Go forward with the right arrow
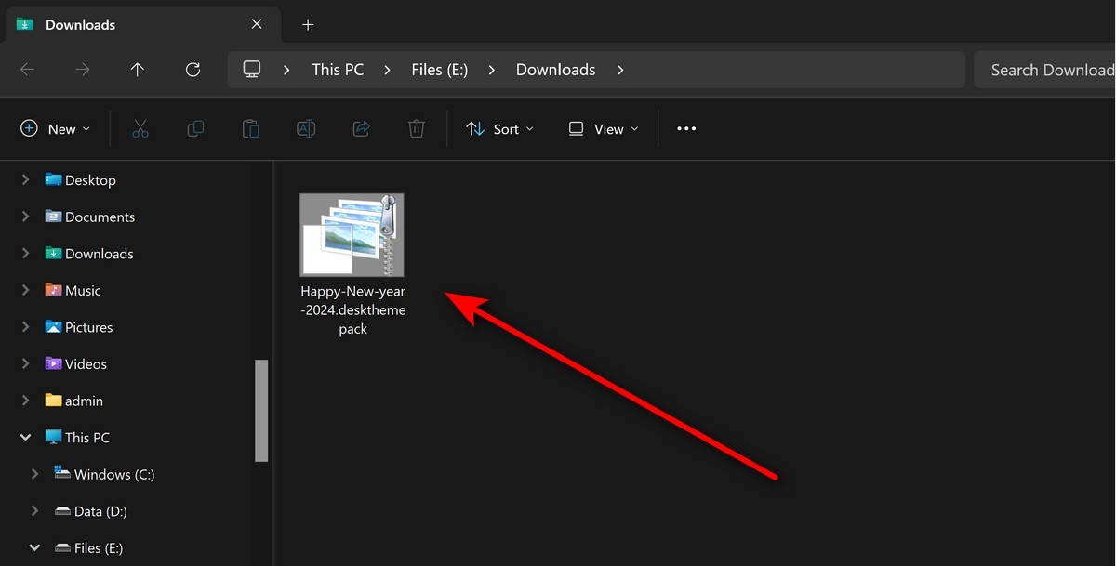This screenshot has width=1116, height=566. tap(83, 70)
